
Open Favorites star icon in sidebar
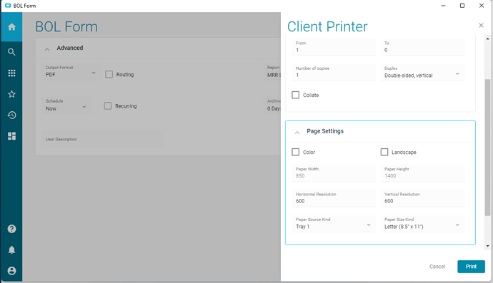pyautogui.click(x=11, y=94)
